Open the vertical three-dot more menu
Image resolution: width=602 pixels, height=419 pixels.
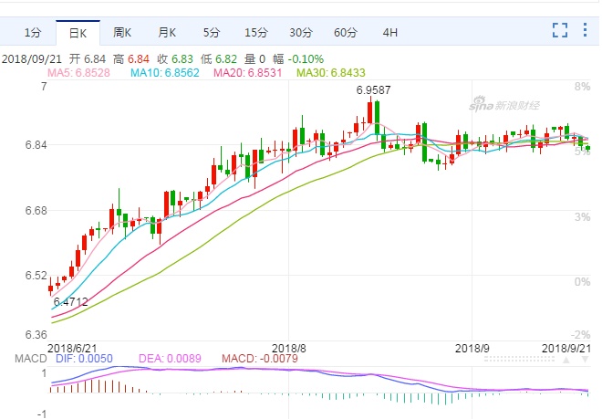pos(585,30)
